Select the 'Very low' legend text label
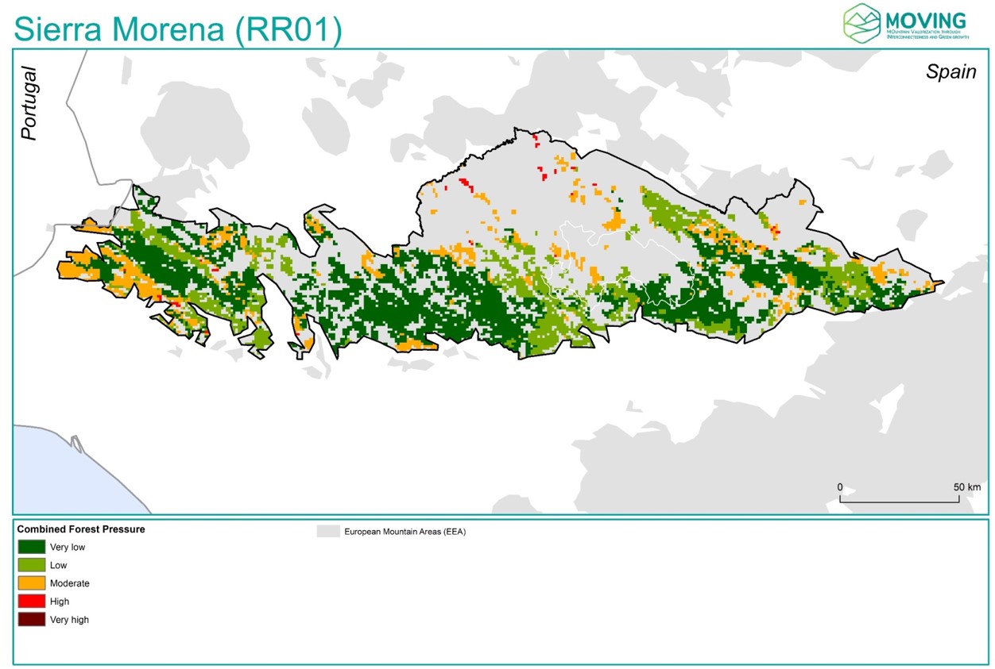Viewport: 995px width, 669px height. (x=68, y=548)
